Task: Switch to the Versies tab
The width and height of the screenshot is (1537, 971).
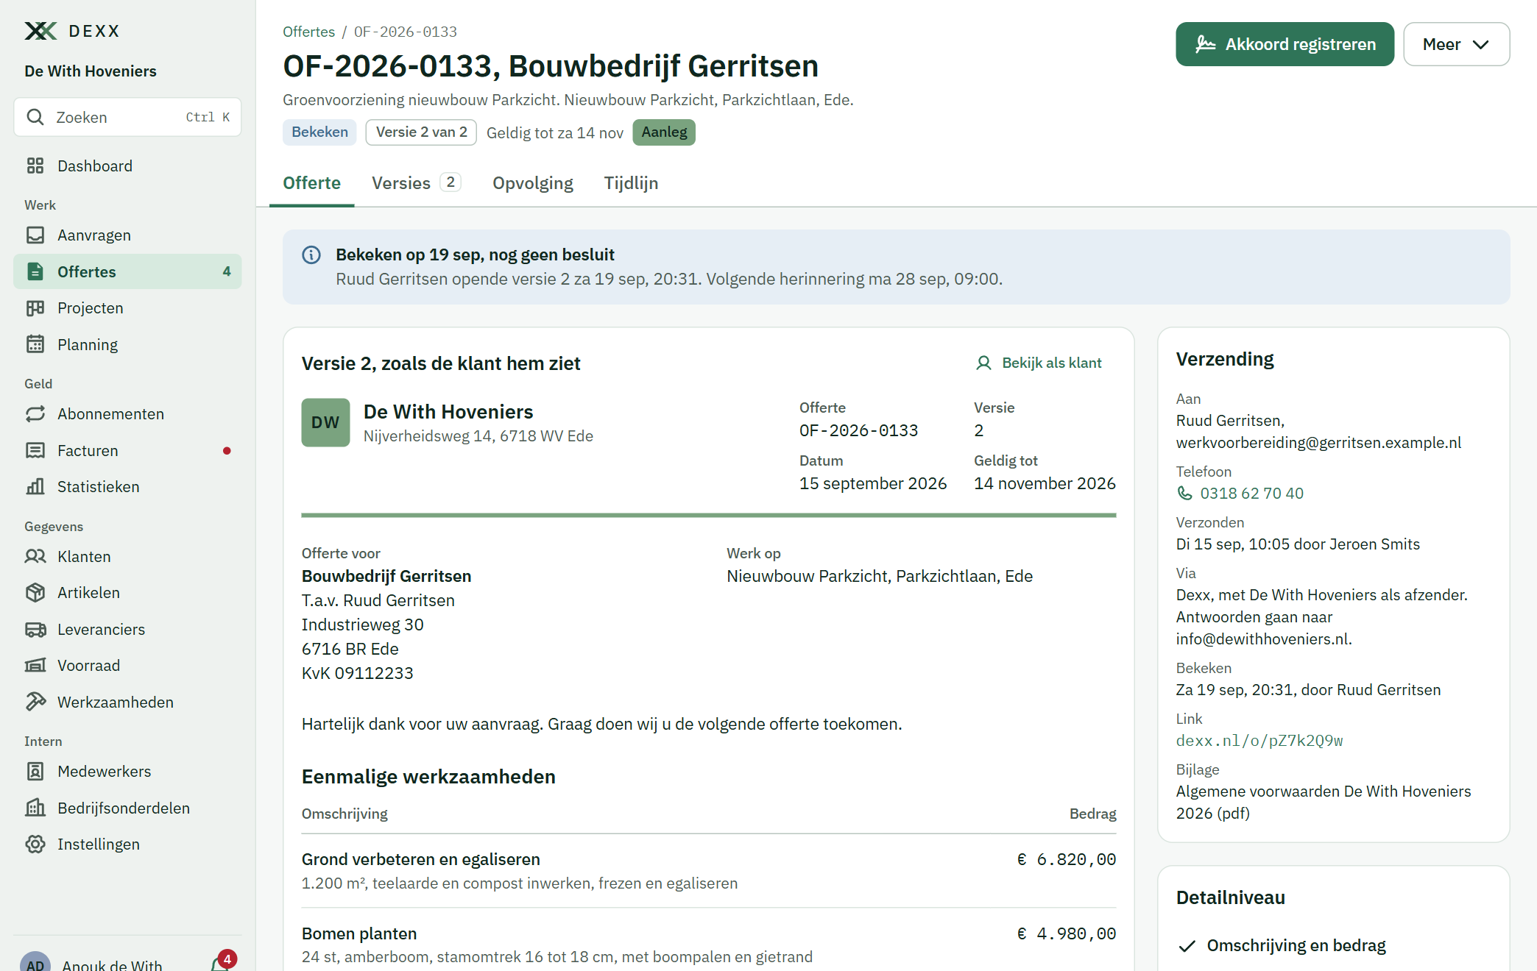Action: click(416, 182)
